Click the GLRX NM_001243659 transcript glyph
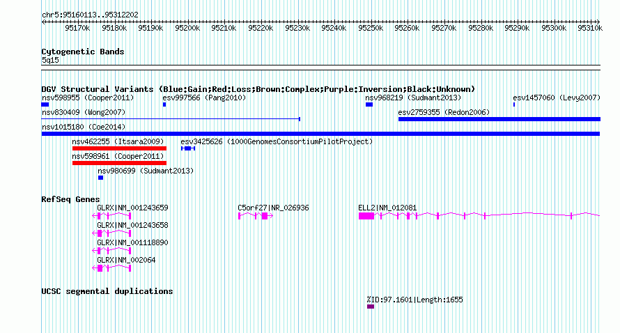 click(111, 215)
